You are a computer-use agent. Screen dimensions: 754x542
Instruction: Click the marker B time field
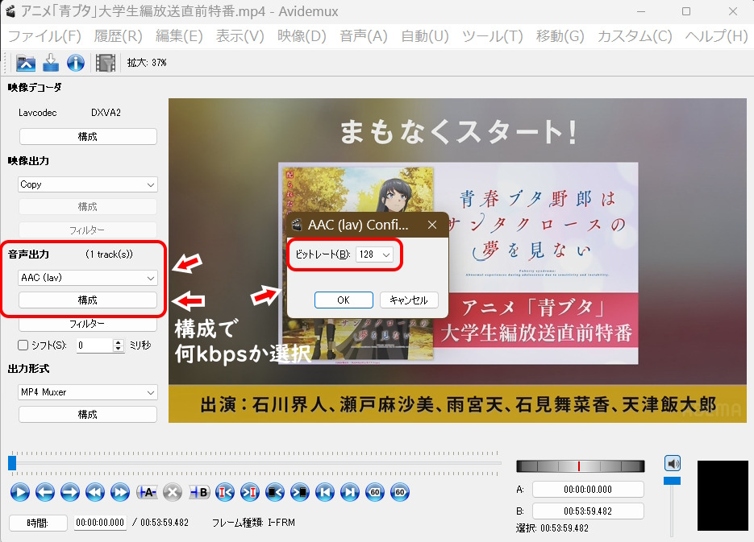point(588,511)
